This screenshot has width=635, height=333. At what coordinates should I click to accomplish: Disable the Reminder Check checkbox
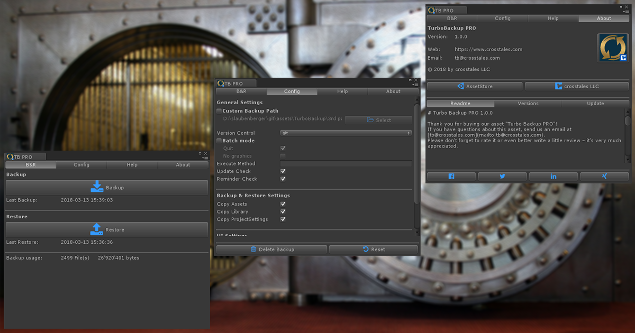[283, 179]
